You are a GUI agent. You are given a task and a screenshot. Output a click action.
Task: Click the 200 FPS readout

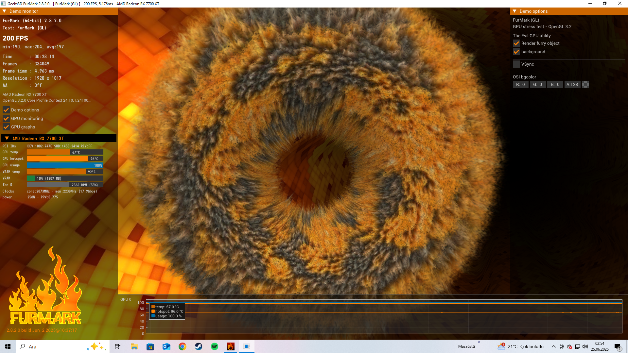tap(15, 38)
